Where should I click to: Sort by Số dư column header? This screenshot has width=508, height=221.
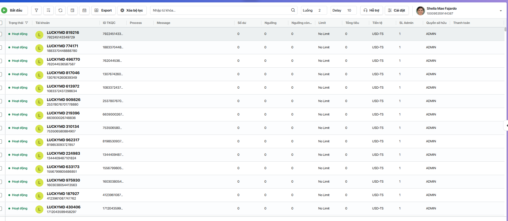point(242,23)
